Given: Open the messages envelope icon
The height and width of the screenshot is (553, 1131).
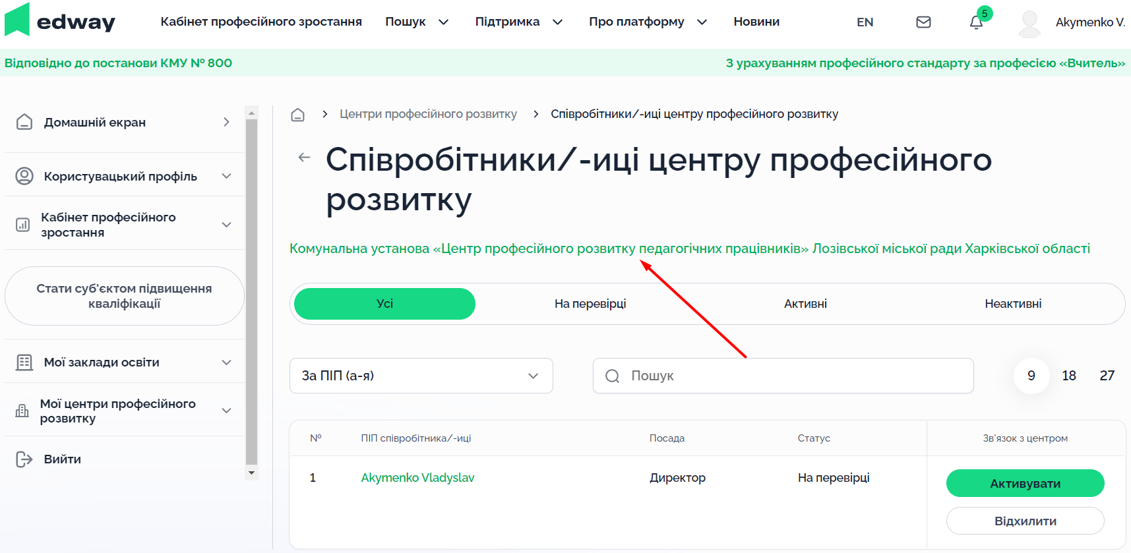Looking at the screenshot, I should 923,22.
